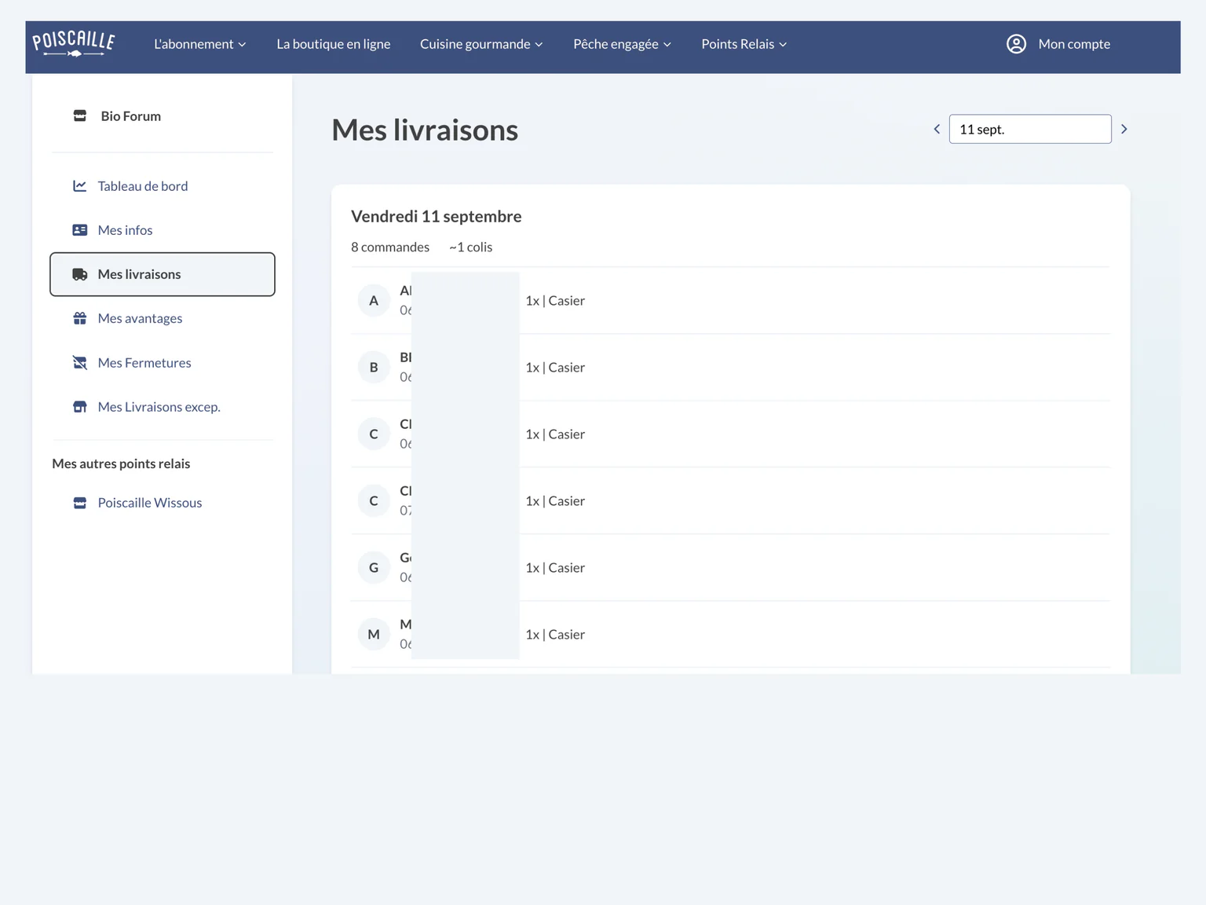This screenshot has width=1206, height=905.
Task: Open the Mon compte user icon
Action: click(x=1016, y=44)
